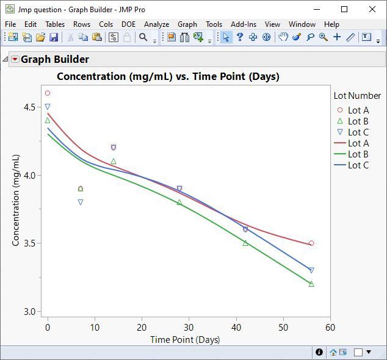387x360 pixels.
Task: Click the Time Point (Days) axis label
Action: tap(185, 340)
